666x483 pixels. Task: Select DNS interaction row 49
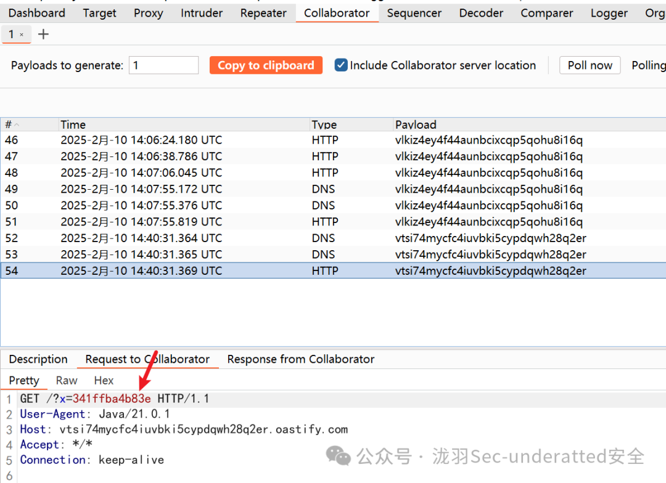[333, 189]
